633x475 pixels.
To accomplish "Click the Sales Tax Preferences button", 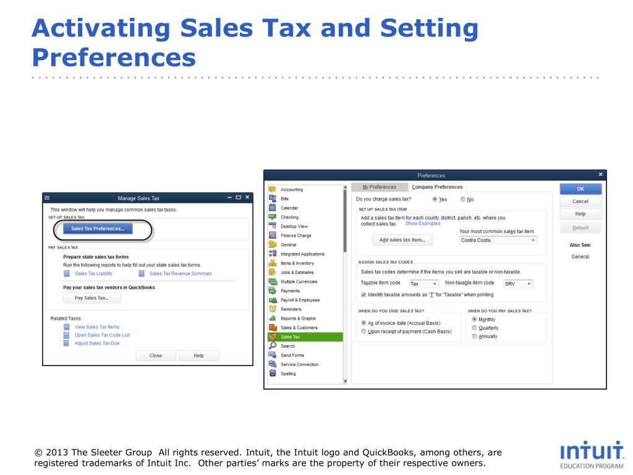I will coord(98,229).
